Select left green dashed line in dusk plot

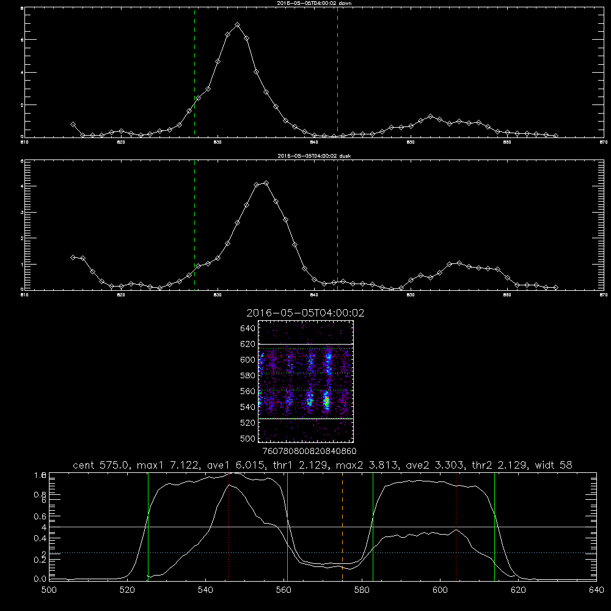tap(194, 225)
